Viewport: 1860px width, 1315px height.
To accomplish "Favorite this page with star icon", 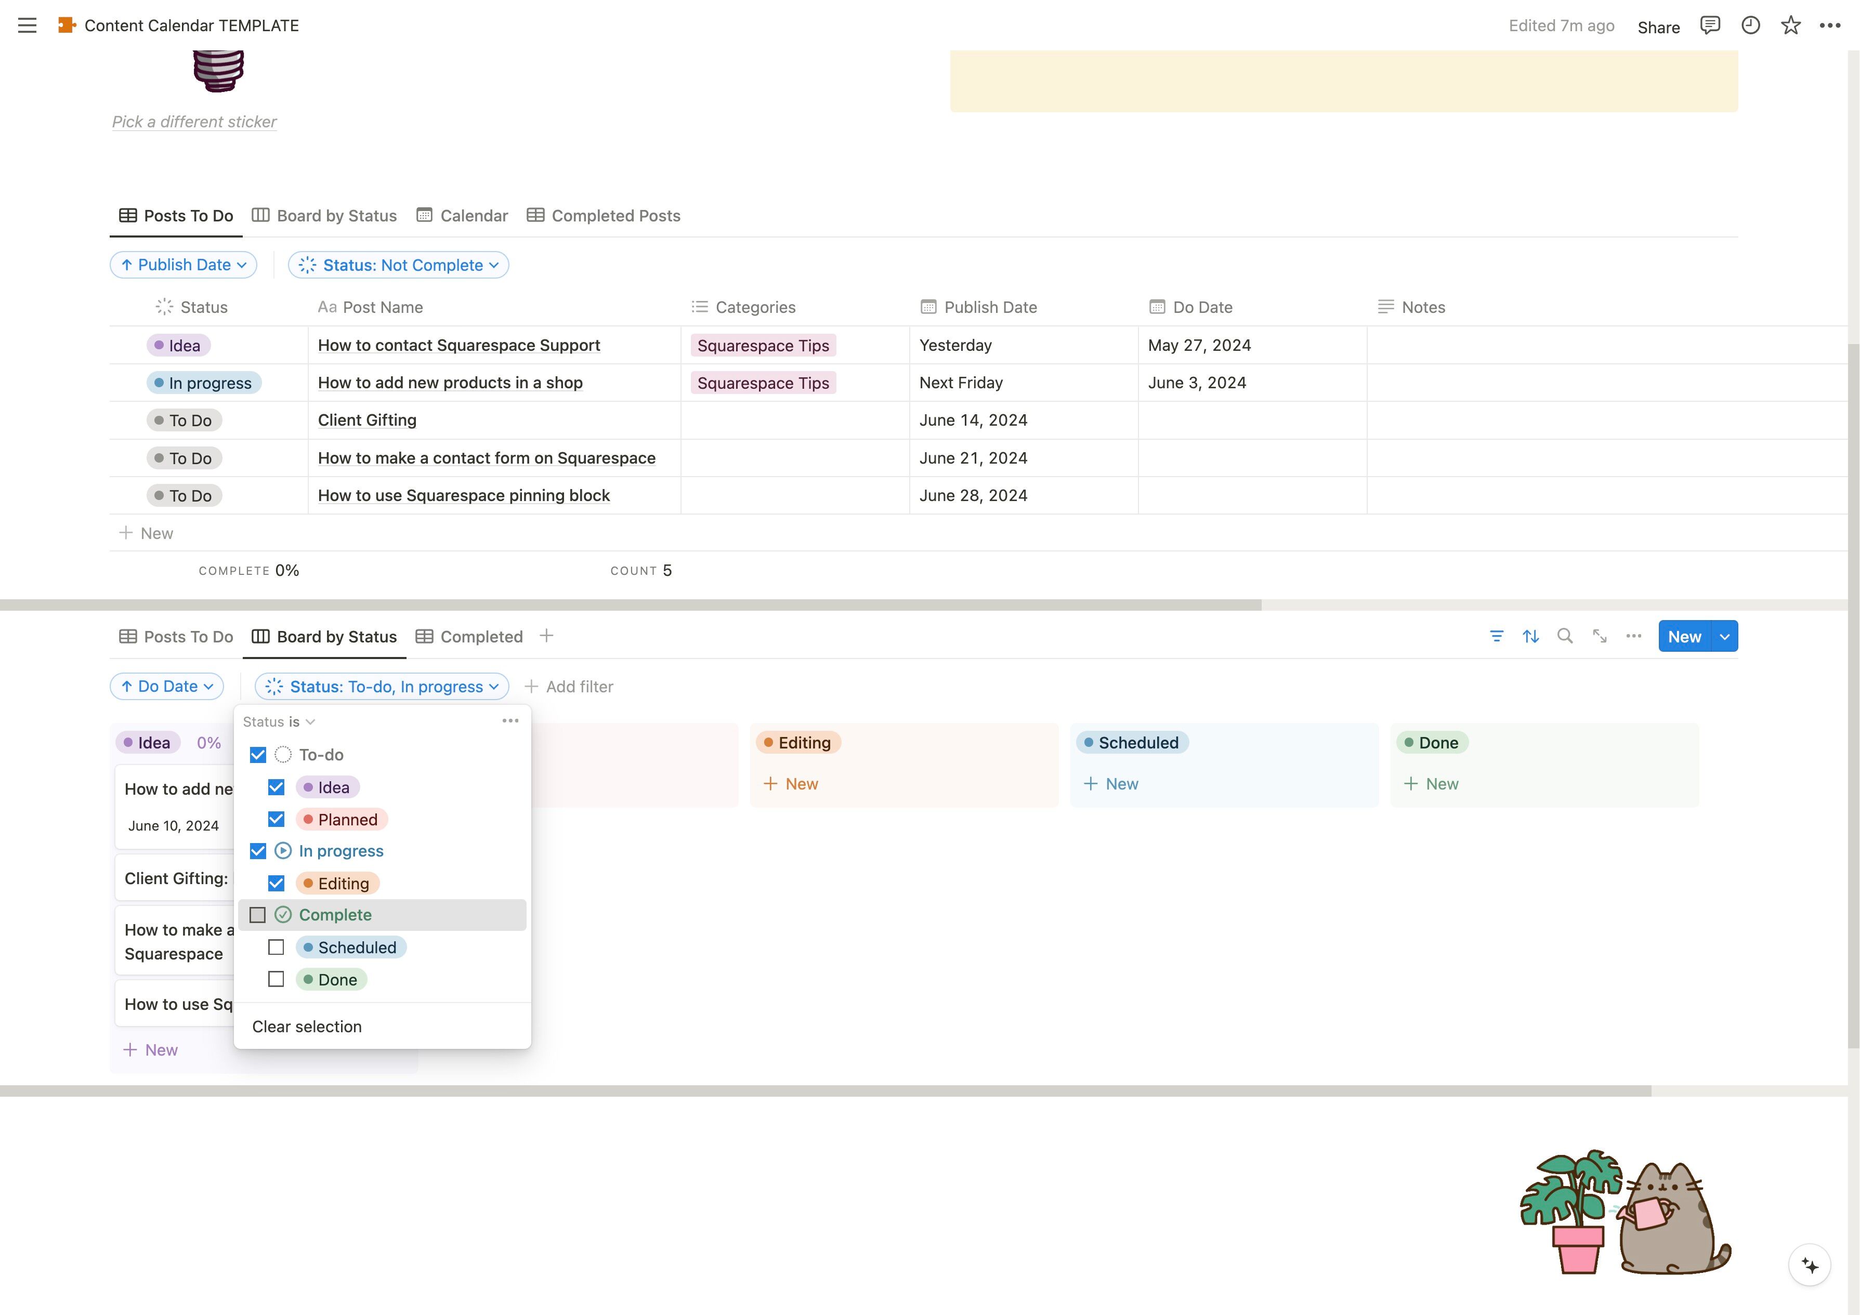I will pos(1790,26).
